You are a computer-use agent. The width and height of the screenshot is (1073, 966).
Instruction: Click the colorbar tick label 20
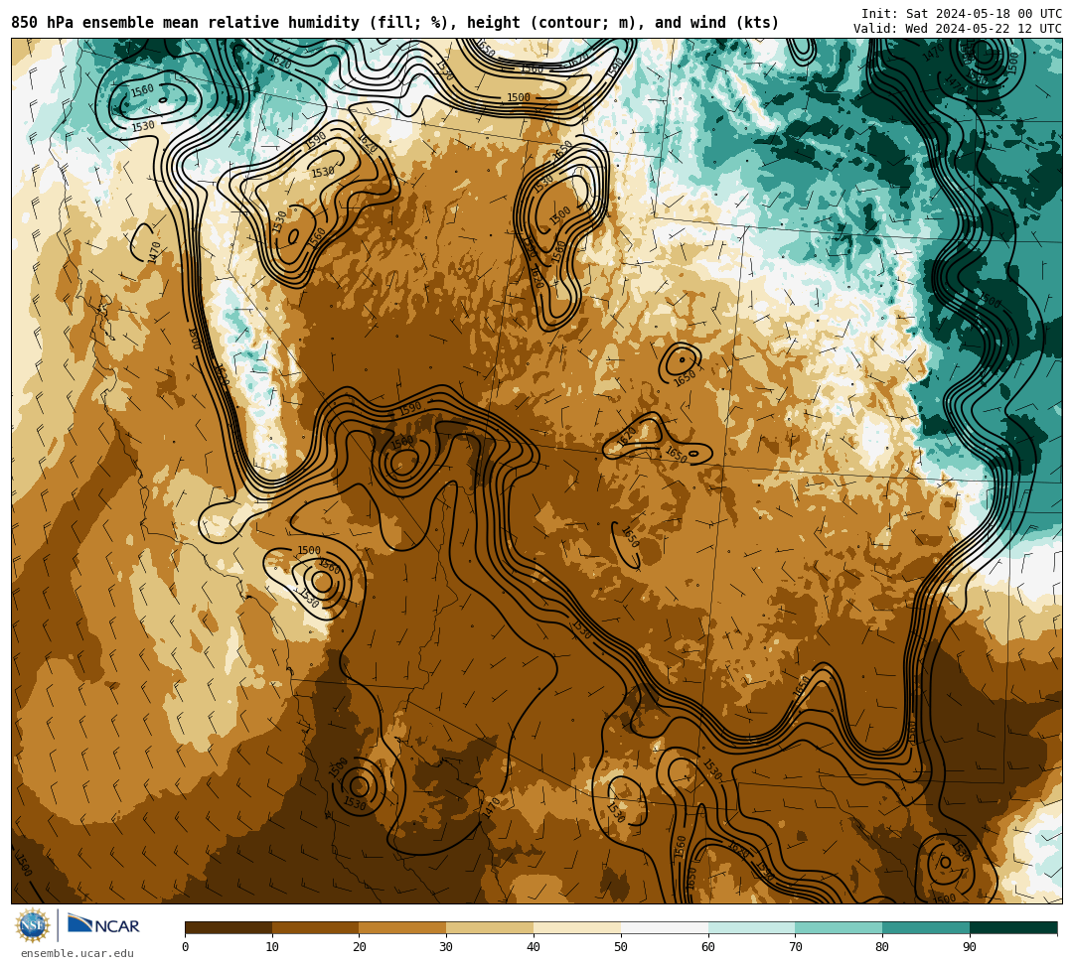(360, 947)
